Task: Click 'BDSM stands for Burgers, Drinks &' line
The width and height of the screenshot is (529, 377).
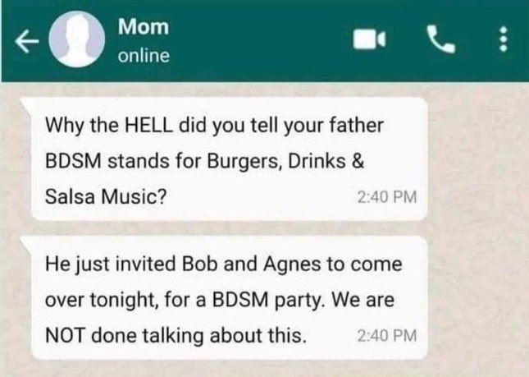Action: (x=205, y=161)
